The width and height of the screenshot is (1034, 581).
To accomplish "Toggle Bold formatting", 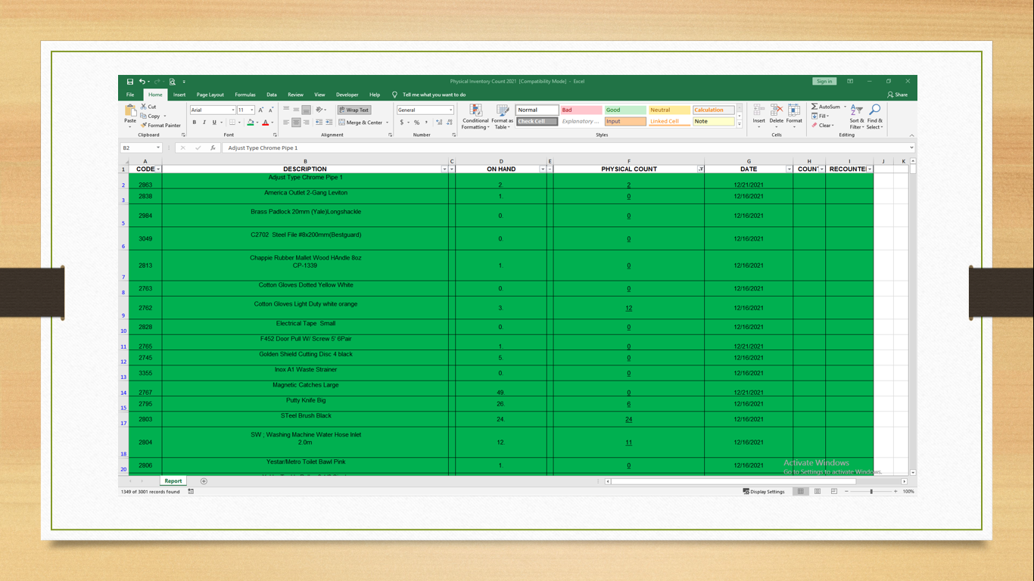I will pos(195,123).
